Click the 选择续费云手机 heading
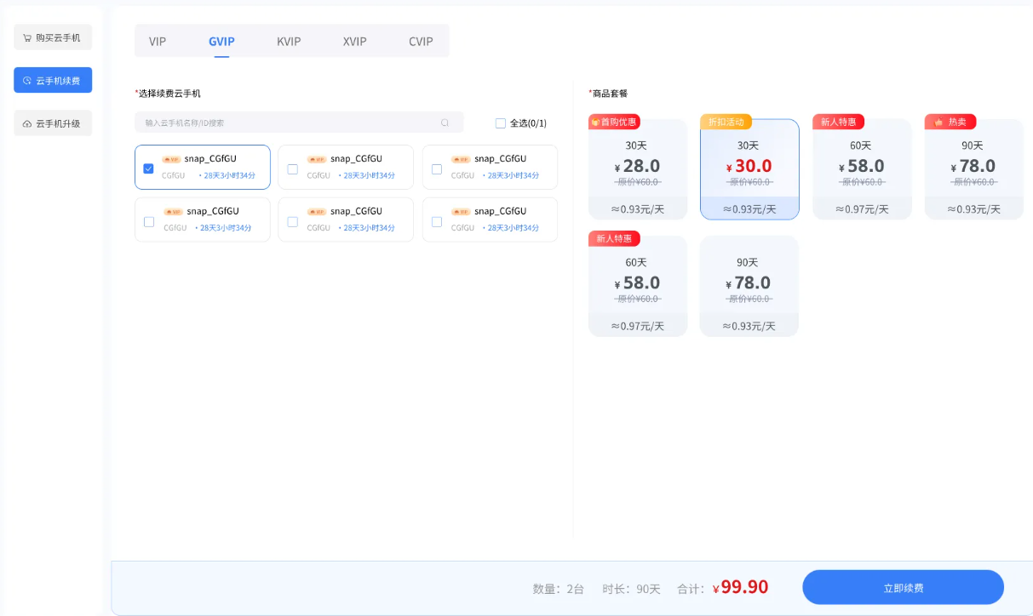Viewport: 1033px width, 616px height. click(x=169, y=94)
